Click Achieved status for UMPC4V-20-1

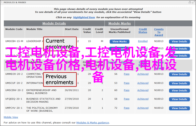(143, 108)
